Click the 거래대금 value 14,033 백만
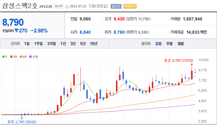Screen dimensions: 217x125 click(x=197, y=32)
